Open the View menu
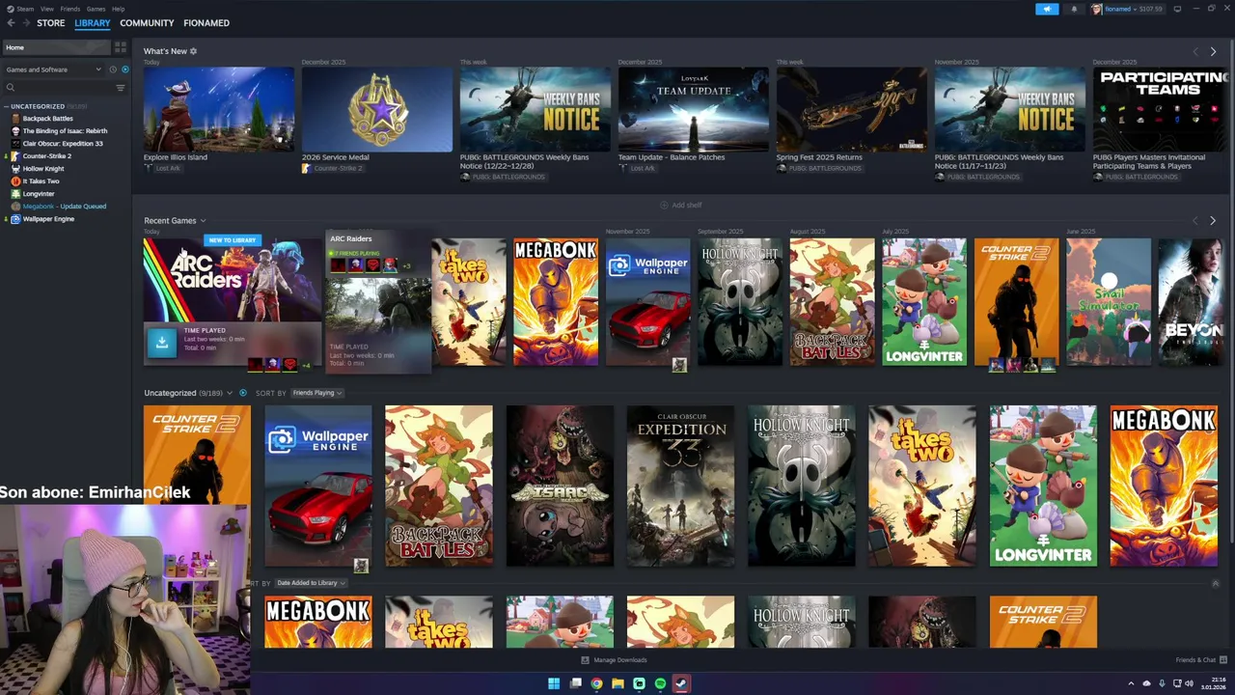Image resolution: width=1235 pixels, height=695 pixels. point(46,9)
